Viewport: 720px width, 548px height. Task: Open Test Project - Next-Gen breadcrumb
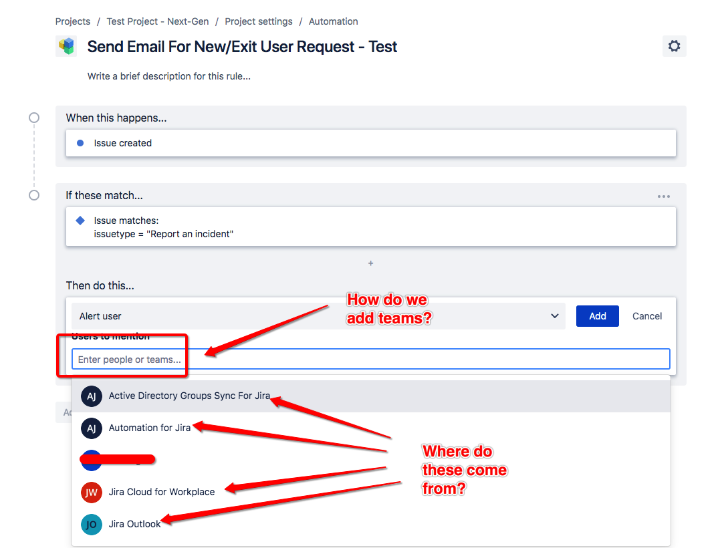(x=158, y=21)
